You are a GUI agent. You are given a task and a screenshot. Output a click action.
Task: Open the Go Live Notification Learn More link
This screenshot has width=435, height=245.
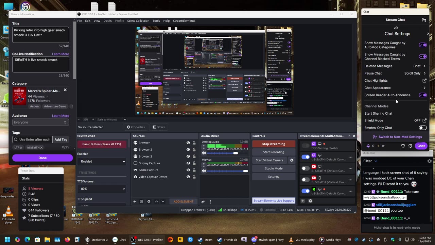tap(60, 54)
